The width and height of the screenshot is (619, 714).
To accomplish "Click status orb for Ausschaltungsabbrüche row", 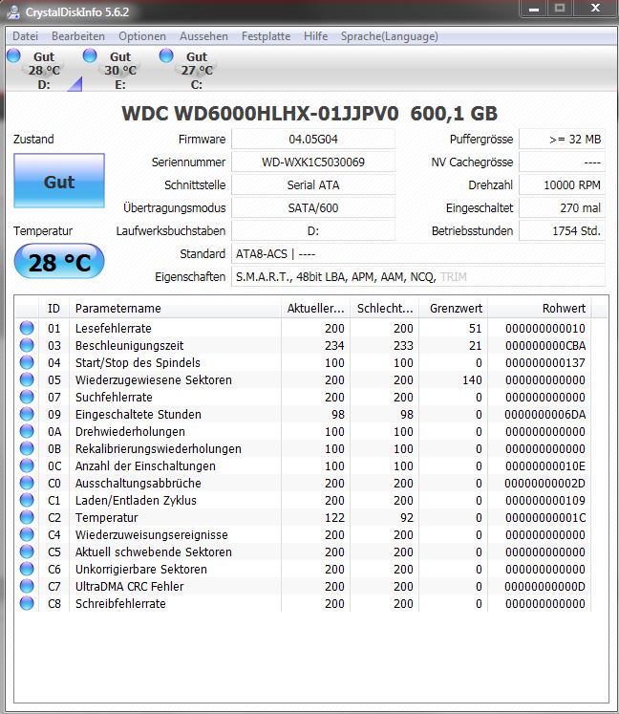I will (27, 483).
